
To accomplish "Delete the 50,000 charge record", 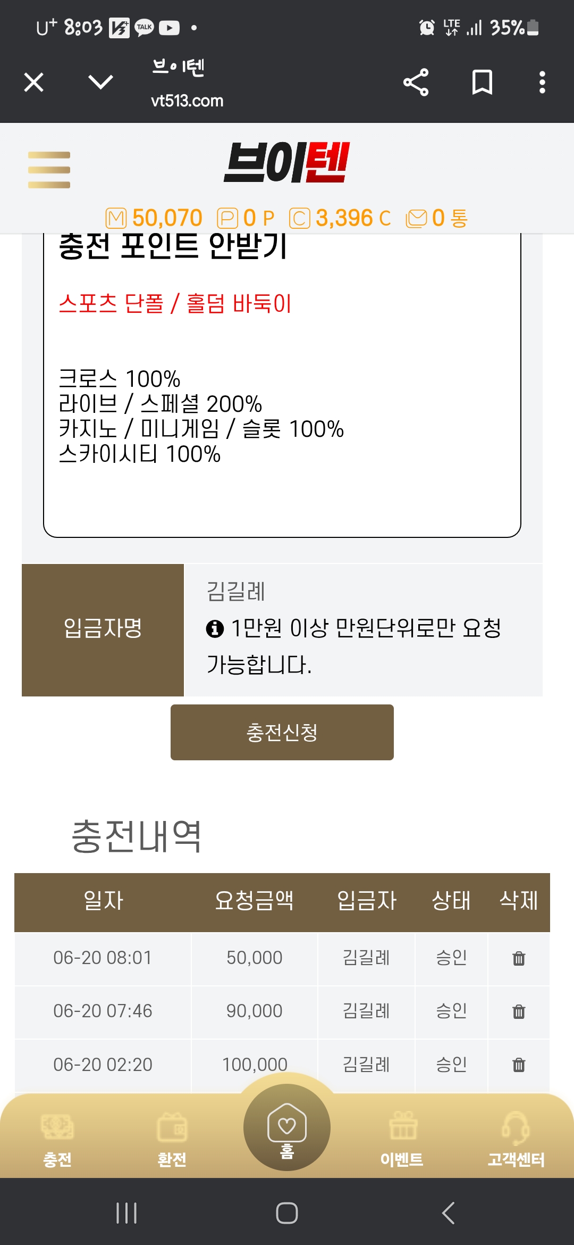I will (519, 958).
